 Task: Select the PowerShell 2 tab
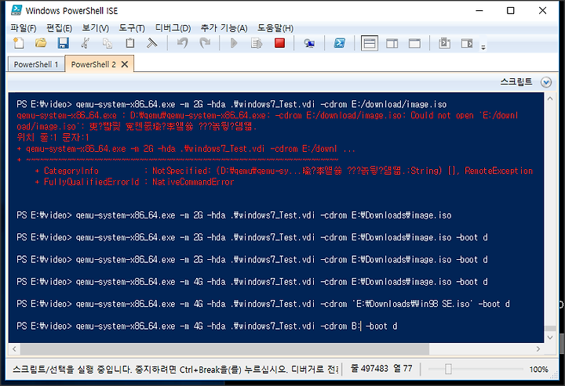pos(93,64)
